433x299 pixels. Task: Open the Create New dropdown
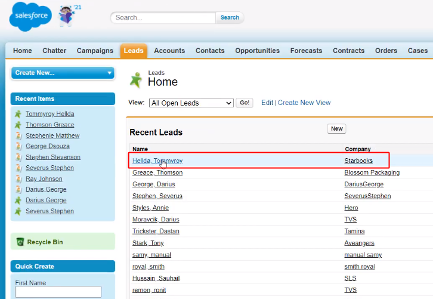[63, 73]
